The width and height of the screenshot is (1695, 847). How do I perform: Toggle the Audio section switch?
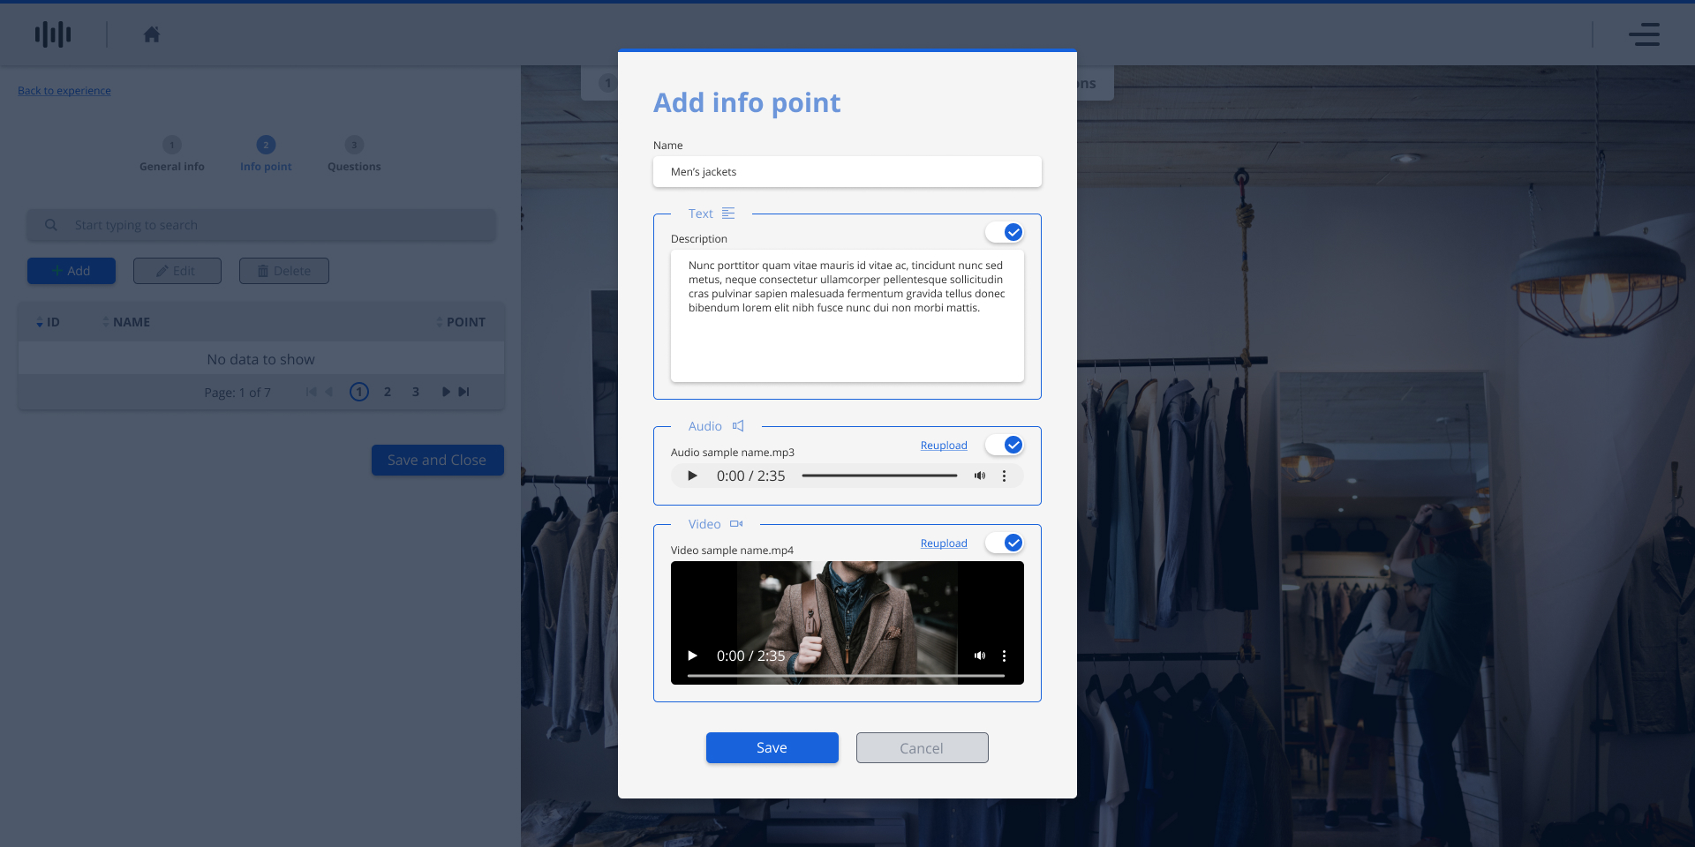[1005, 445]
